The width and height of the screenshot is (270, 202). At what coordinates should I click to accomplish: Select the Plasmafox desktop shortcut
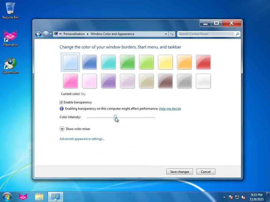(x=10, y=38)
